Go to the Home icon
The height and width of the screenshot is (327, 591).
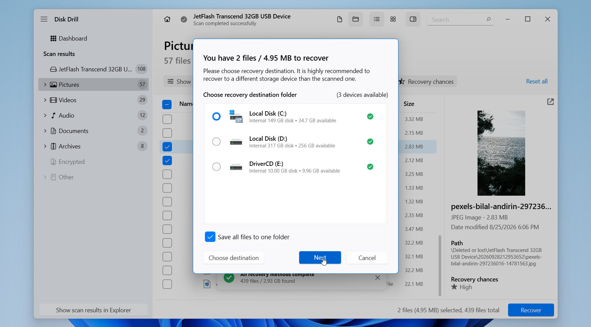point(167,19)
